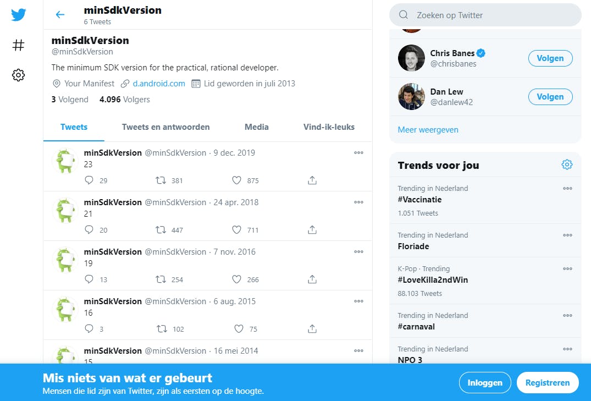Image resolution: width=591 pixels, height=401 pixels.
Task: Retweet the 24 apr. 2018 tweet
Action: pos(161,230)
